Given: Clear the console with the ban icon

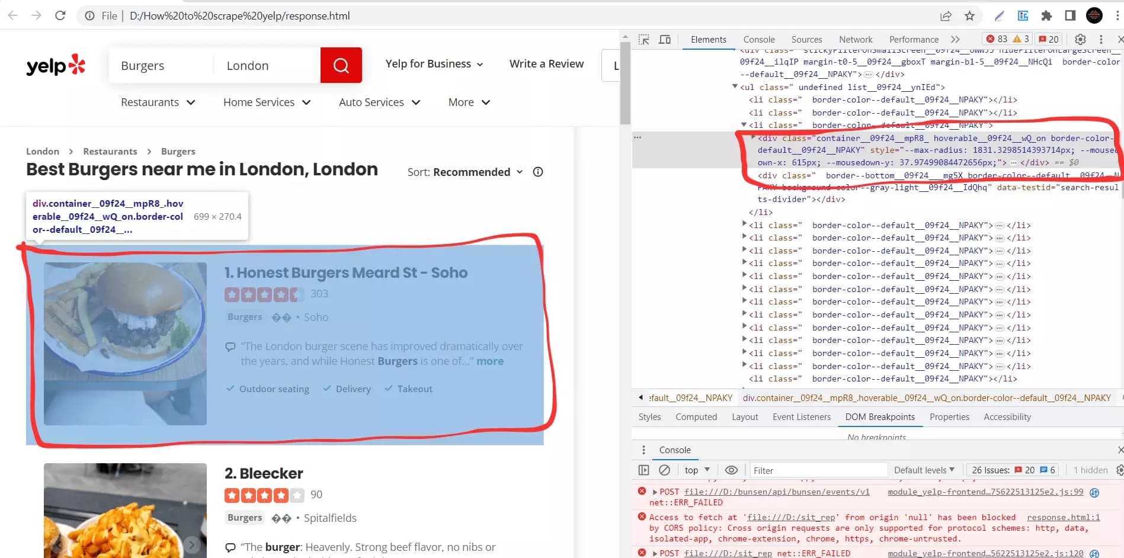Looking at the screenshot, I should point(665,470).
